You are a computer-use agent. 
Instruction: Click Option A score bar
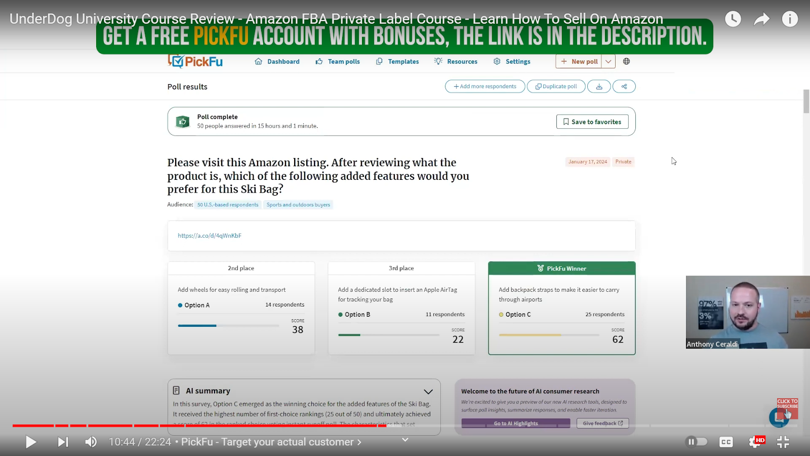coord(228,326)
